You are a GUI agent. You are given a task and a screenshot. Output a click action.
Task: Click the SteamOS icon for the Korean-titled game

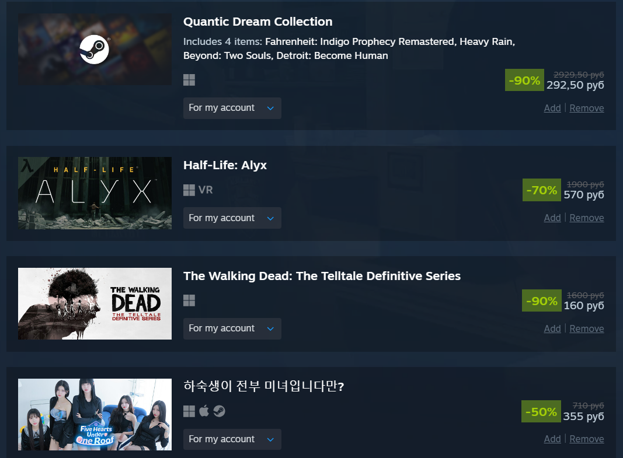(220, 411)
